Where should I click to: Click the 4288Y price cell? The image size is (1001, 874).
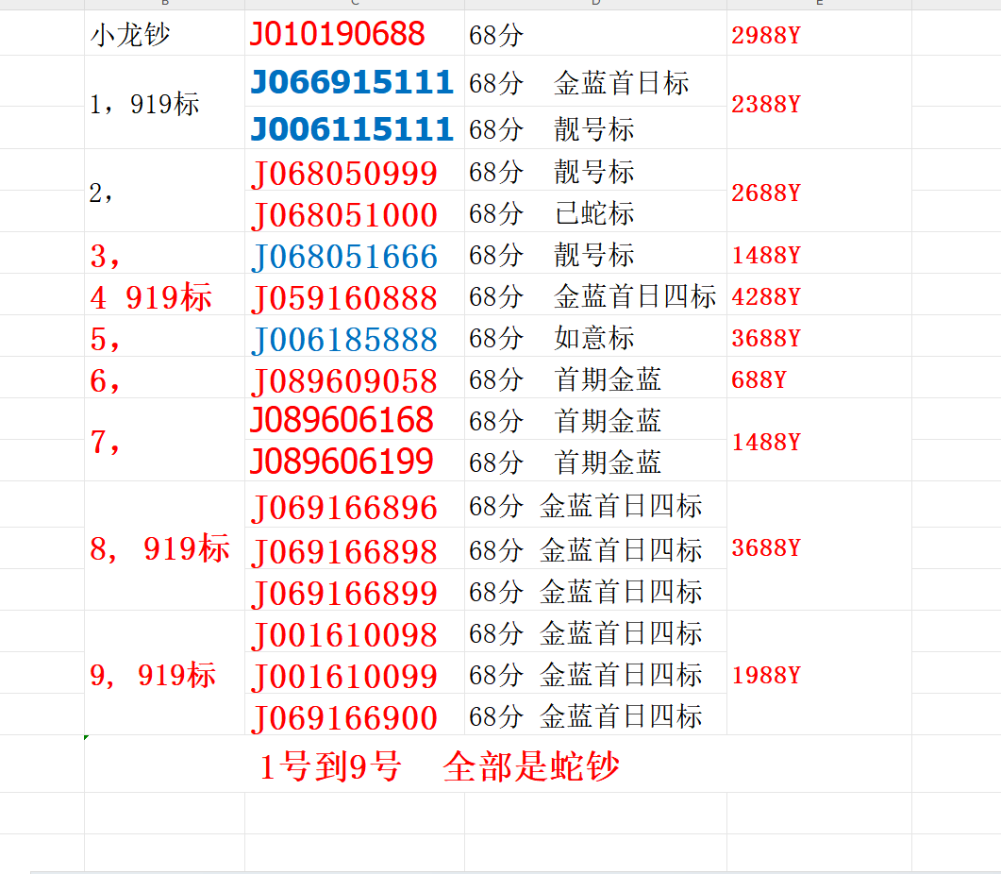(765, 297)
